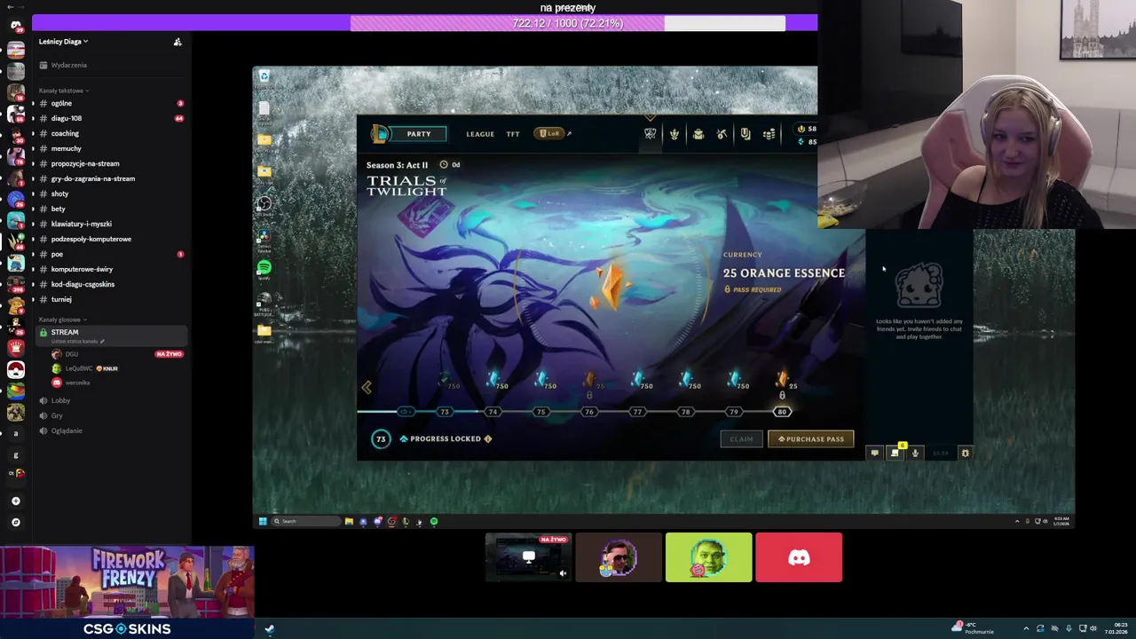Switch to the TFT tab in client
Screen dimensions: 1136x639
[513, 134]
